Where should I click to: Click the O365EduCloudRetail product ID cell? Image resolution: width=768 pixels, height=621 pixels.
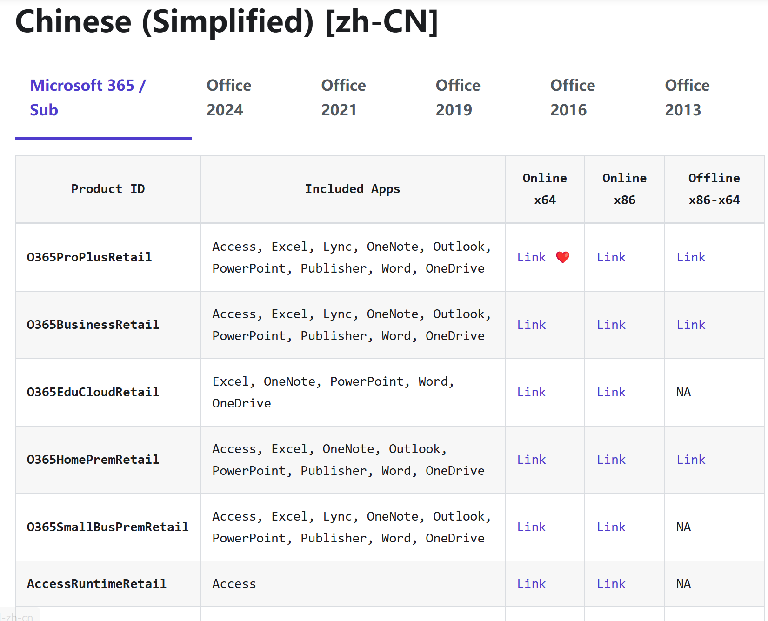click(x=108, y=392)
